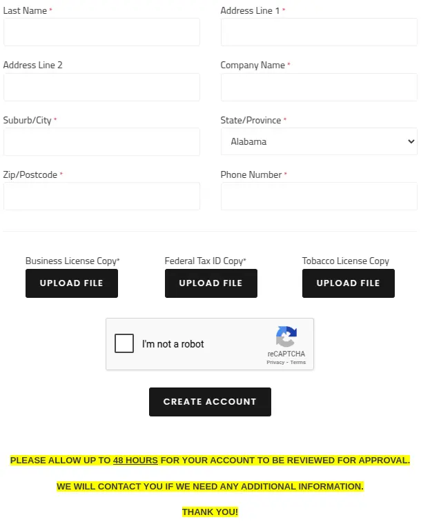Upload the Federal Tax ID Copy file
This screenshot has width=421, height=524.
(x=210, y=283)
